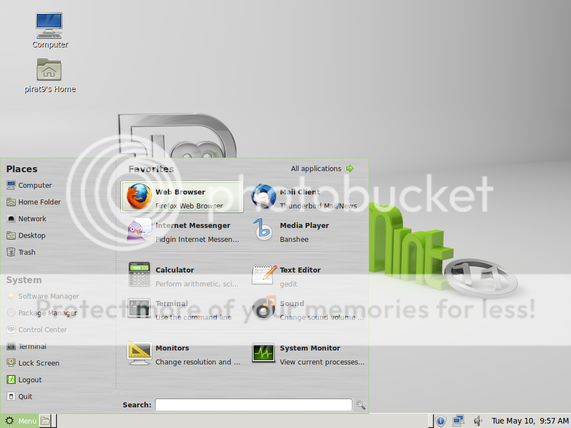Click the menu Search input field
571x428 pixels.
point(254,405)
